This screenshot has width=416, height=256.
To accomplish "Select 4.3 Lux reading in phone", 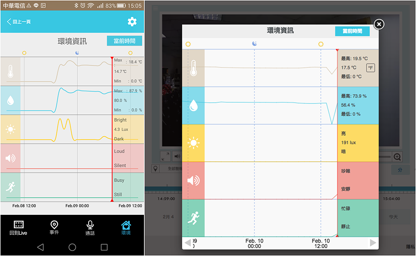I will 121,129.
